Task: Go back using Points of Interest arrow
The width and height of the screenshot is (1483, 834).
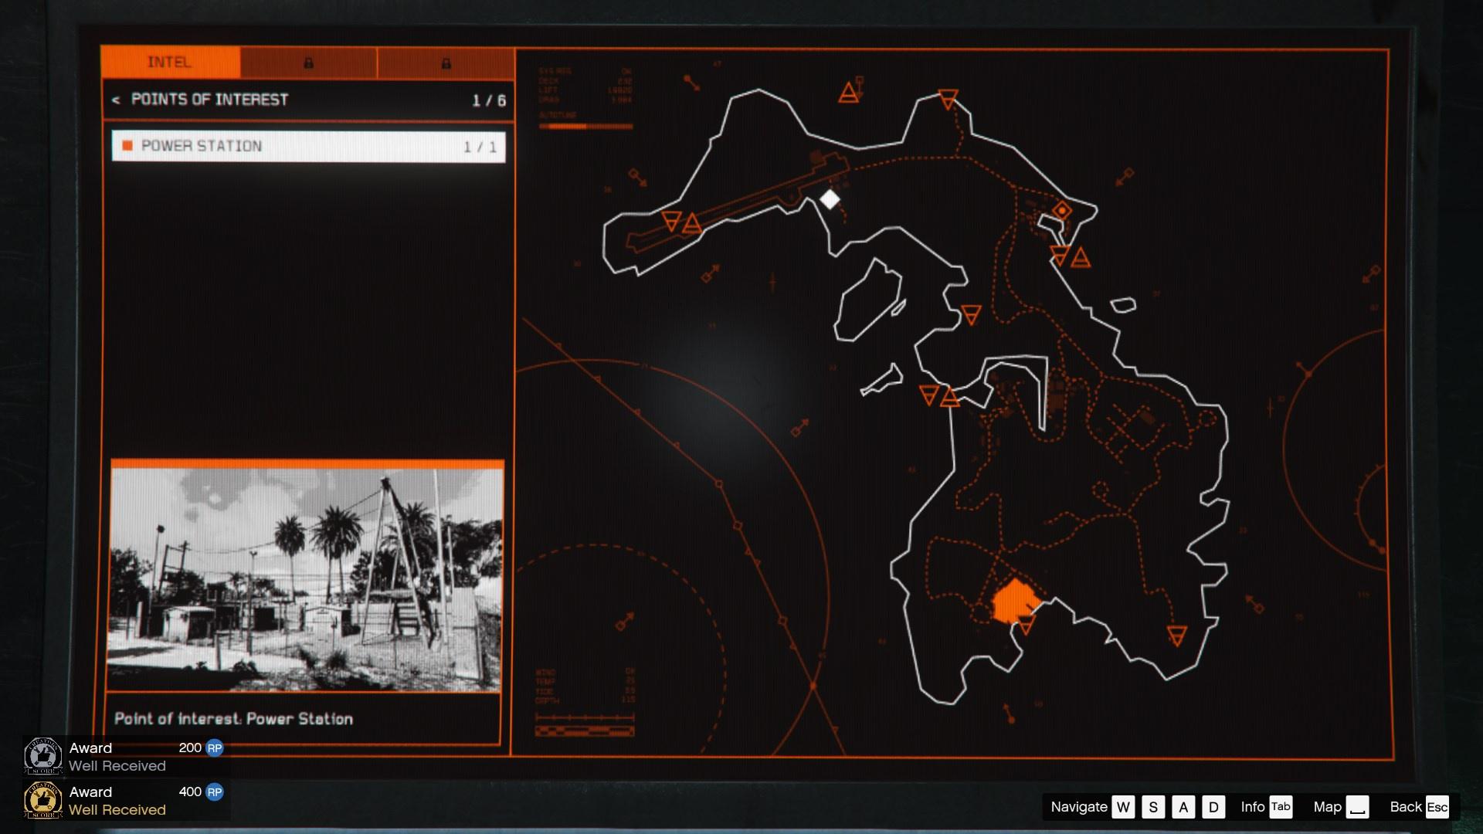Action: 116,100
